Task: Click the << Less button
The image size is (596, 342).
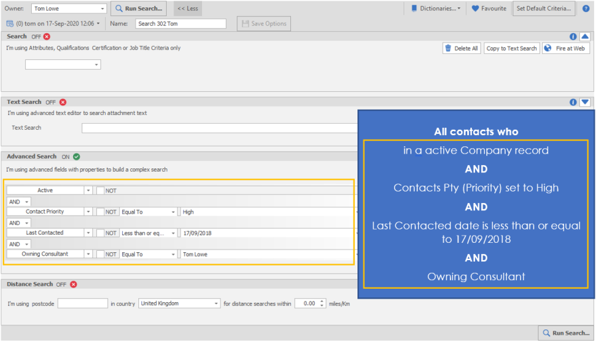Action: [187, 9]
